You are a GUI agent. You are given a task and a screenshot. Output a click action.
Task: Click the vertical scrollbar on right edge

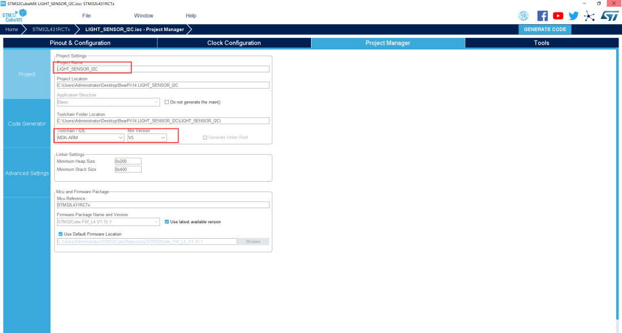click(617, 184)
